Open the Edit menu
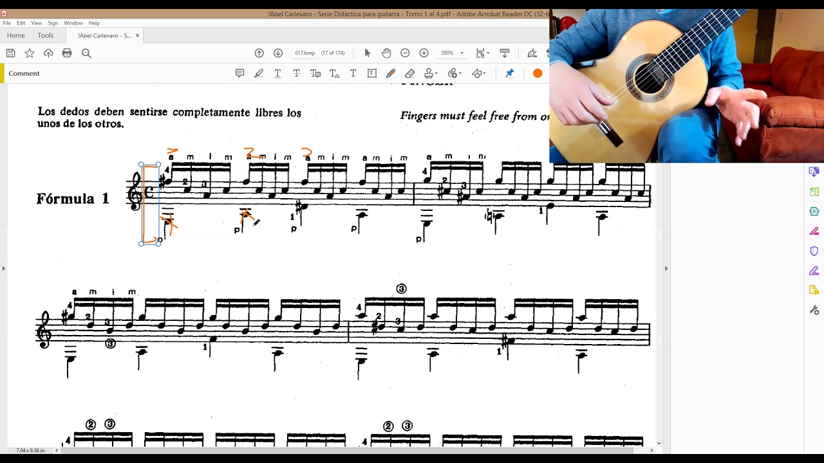This screenshot has width=824, height=463. [x=21, y=23]
